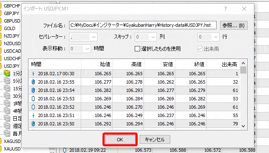The image size is (269, 153).
Task: Select GBPJPY in the symbol tree
Action: point(11,13)
